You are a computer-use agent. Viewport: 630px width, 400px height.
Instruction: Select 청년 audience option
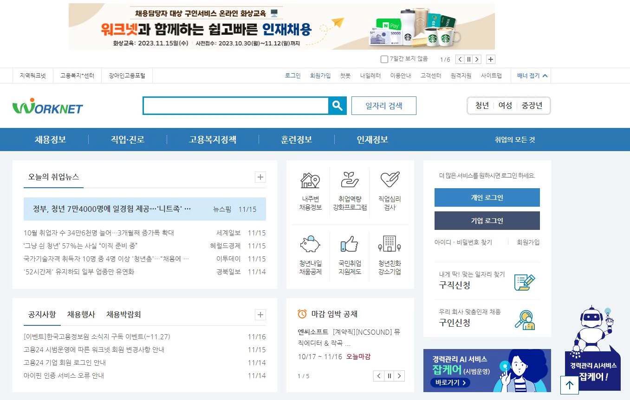point(482,106)
